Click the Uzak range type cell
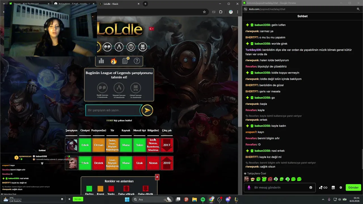363x204 pixels. coord(140,163)
